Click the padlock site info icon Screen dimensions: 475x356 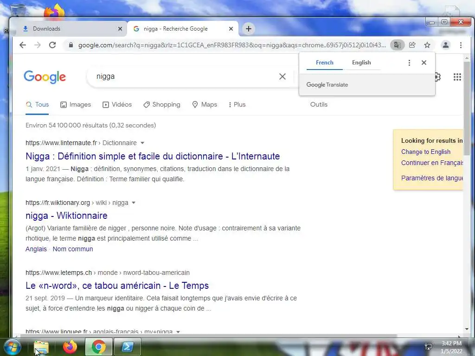[71, 45]
